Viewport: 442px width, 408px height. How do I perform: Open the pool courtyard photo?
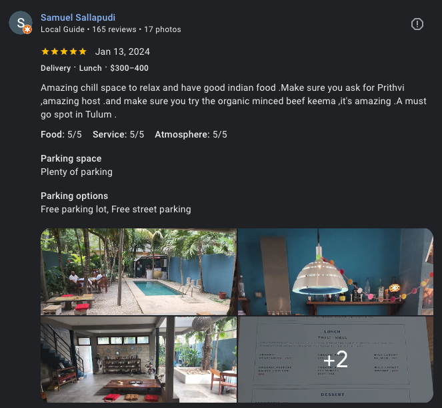(x=139, y=272)
